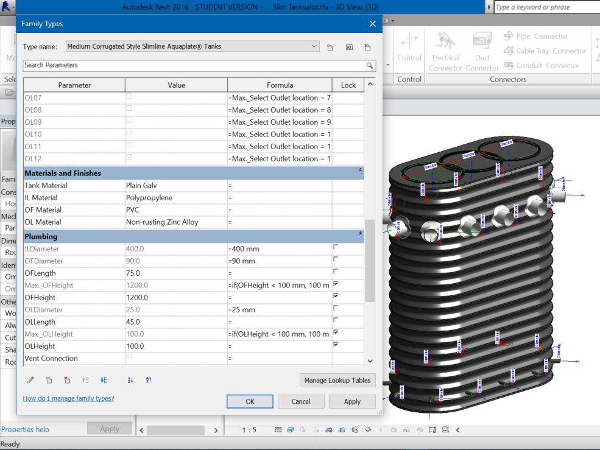Click the Cancel button in Family Types
This screenshot has height=450, width=600.
(301, 401)
